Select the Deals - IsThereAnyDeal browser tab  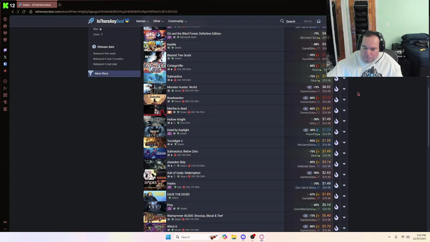click(36, 5)
